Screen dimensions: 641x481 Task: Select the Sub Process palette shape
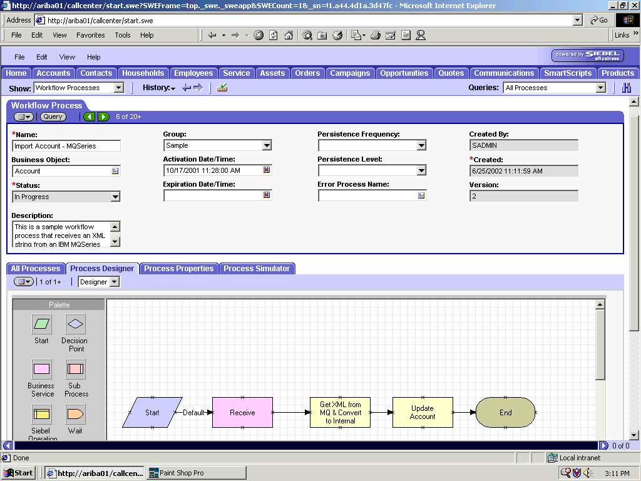pos(74,368)
